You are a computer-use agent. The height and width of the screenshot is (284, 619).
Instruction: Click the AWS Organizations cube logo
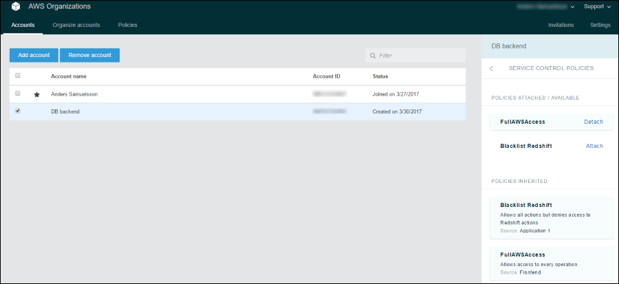coord(16,7)
